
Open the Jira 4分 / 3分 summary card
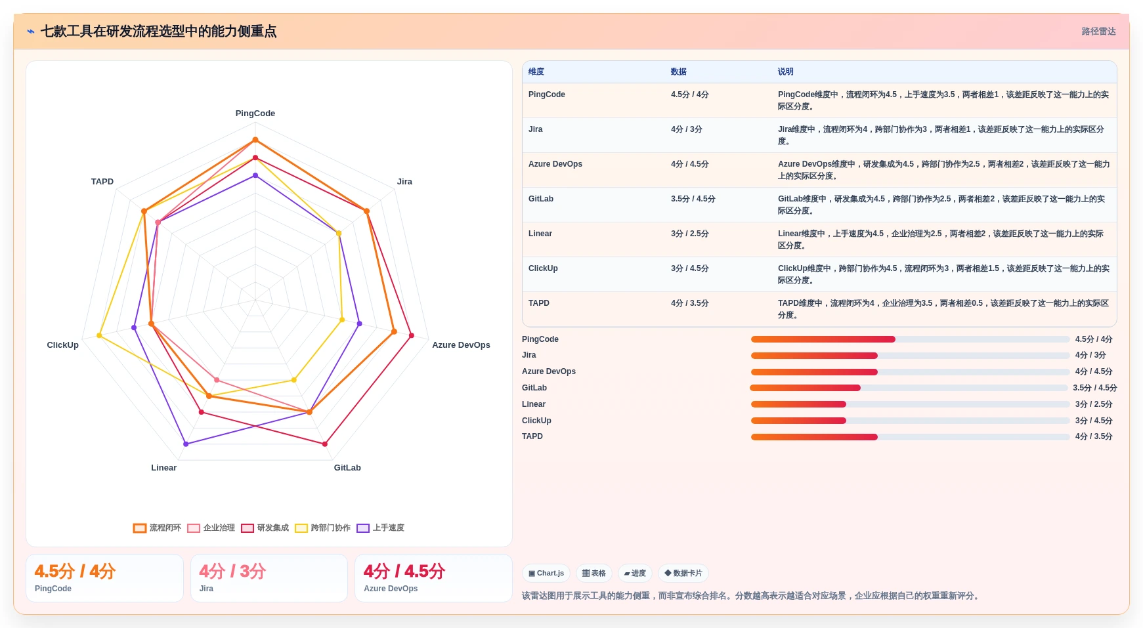269,578
